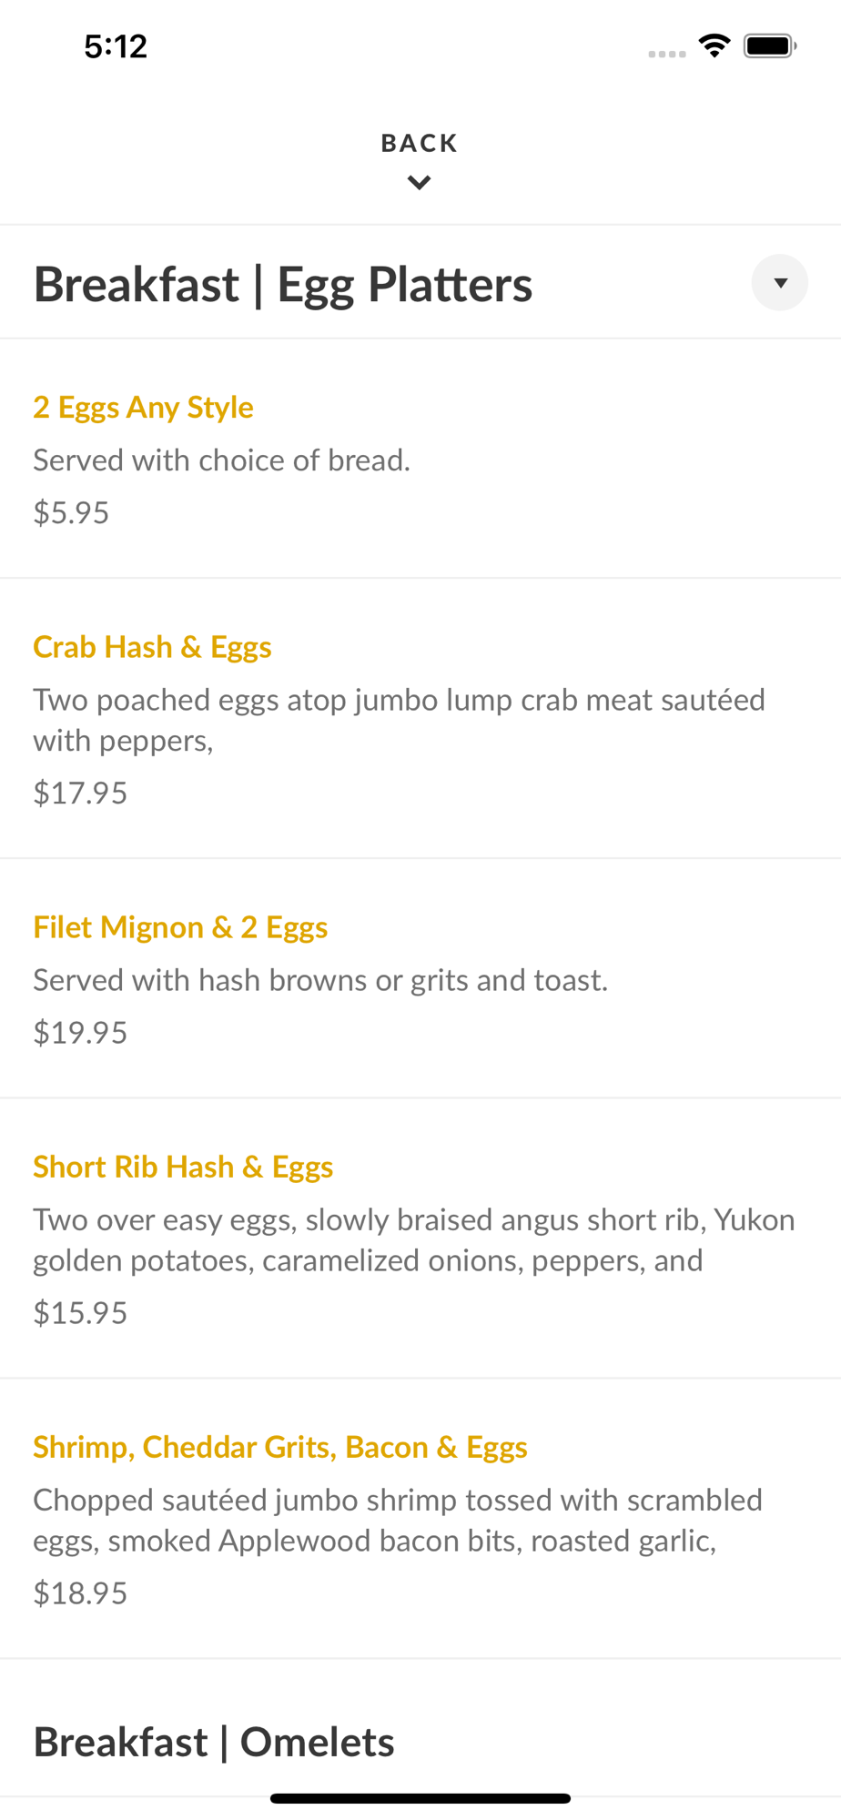Image resolution: width=841 pixels, height=1820 pixels.
Task: Tap the battery indicator icon
Action: pyautogui.click(x=770, y=45)
